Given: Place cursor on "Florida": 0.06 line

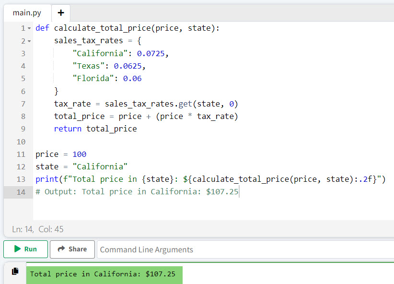Looking at the screenshot, I should (x=107, y=79).
